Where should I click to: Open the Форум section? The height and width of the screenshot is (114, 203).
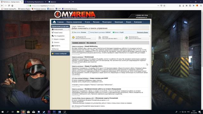pos(128,22)
